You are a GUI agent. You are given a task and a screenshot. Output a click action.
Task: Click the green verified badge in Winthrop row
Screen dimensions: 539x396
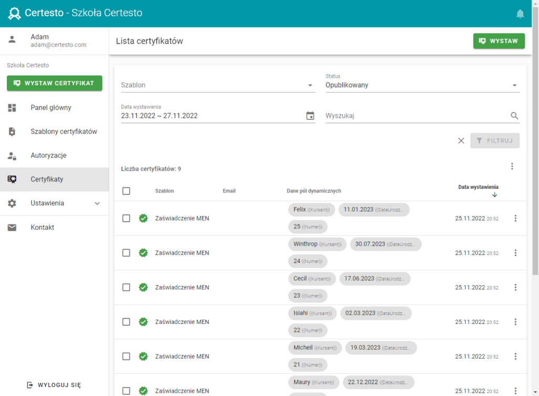[x=143, y=253]
